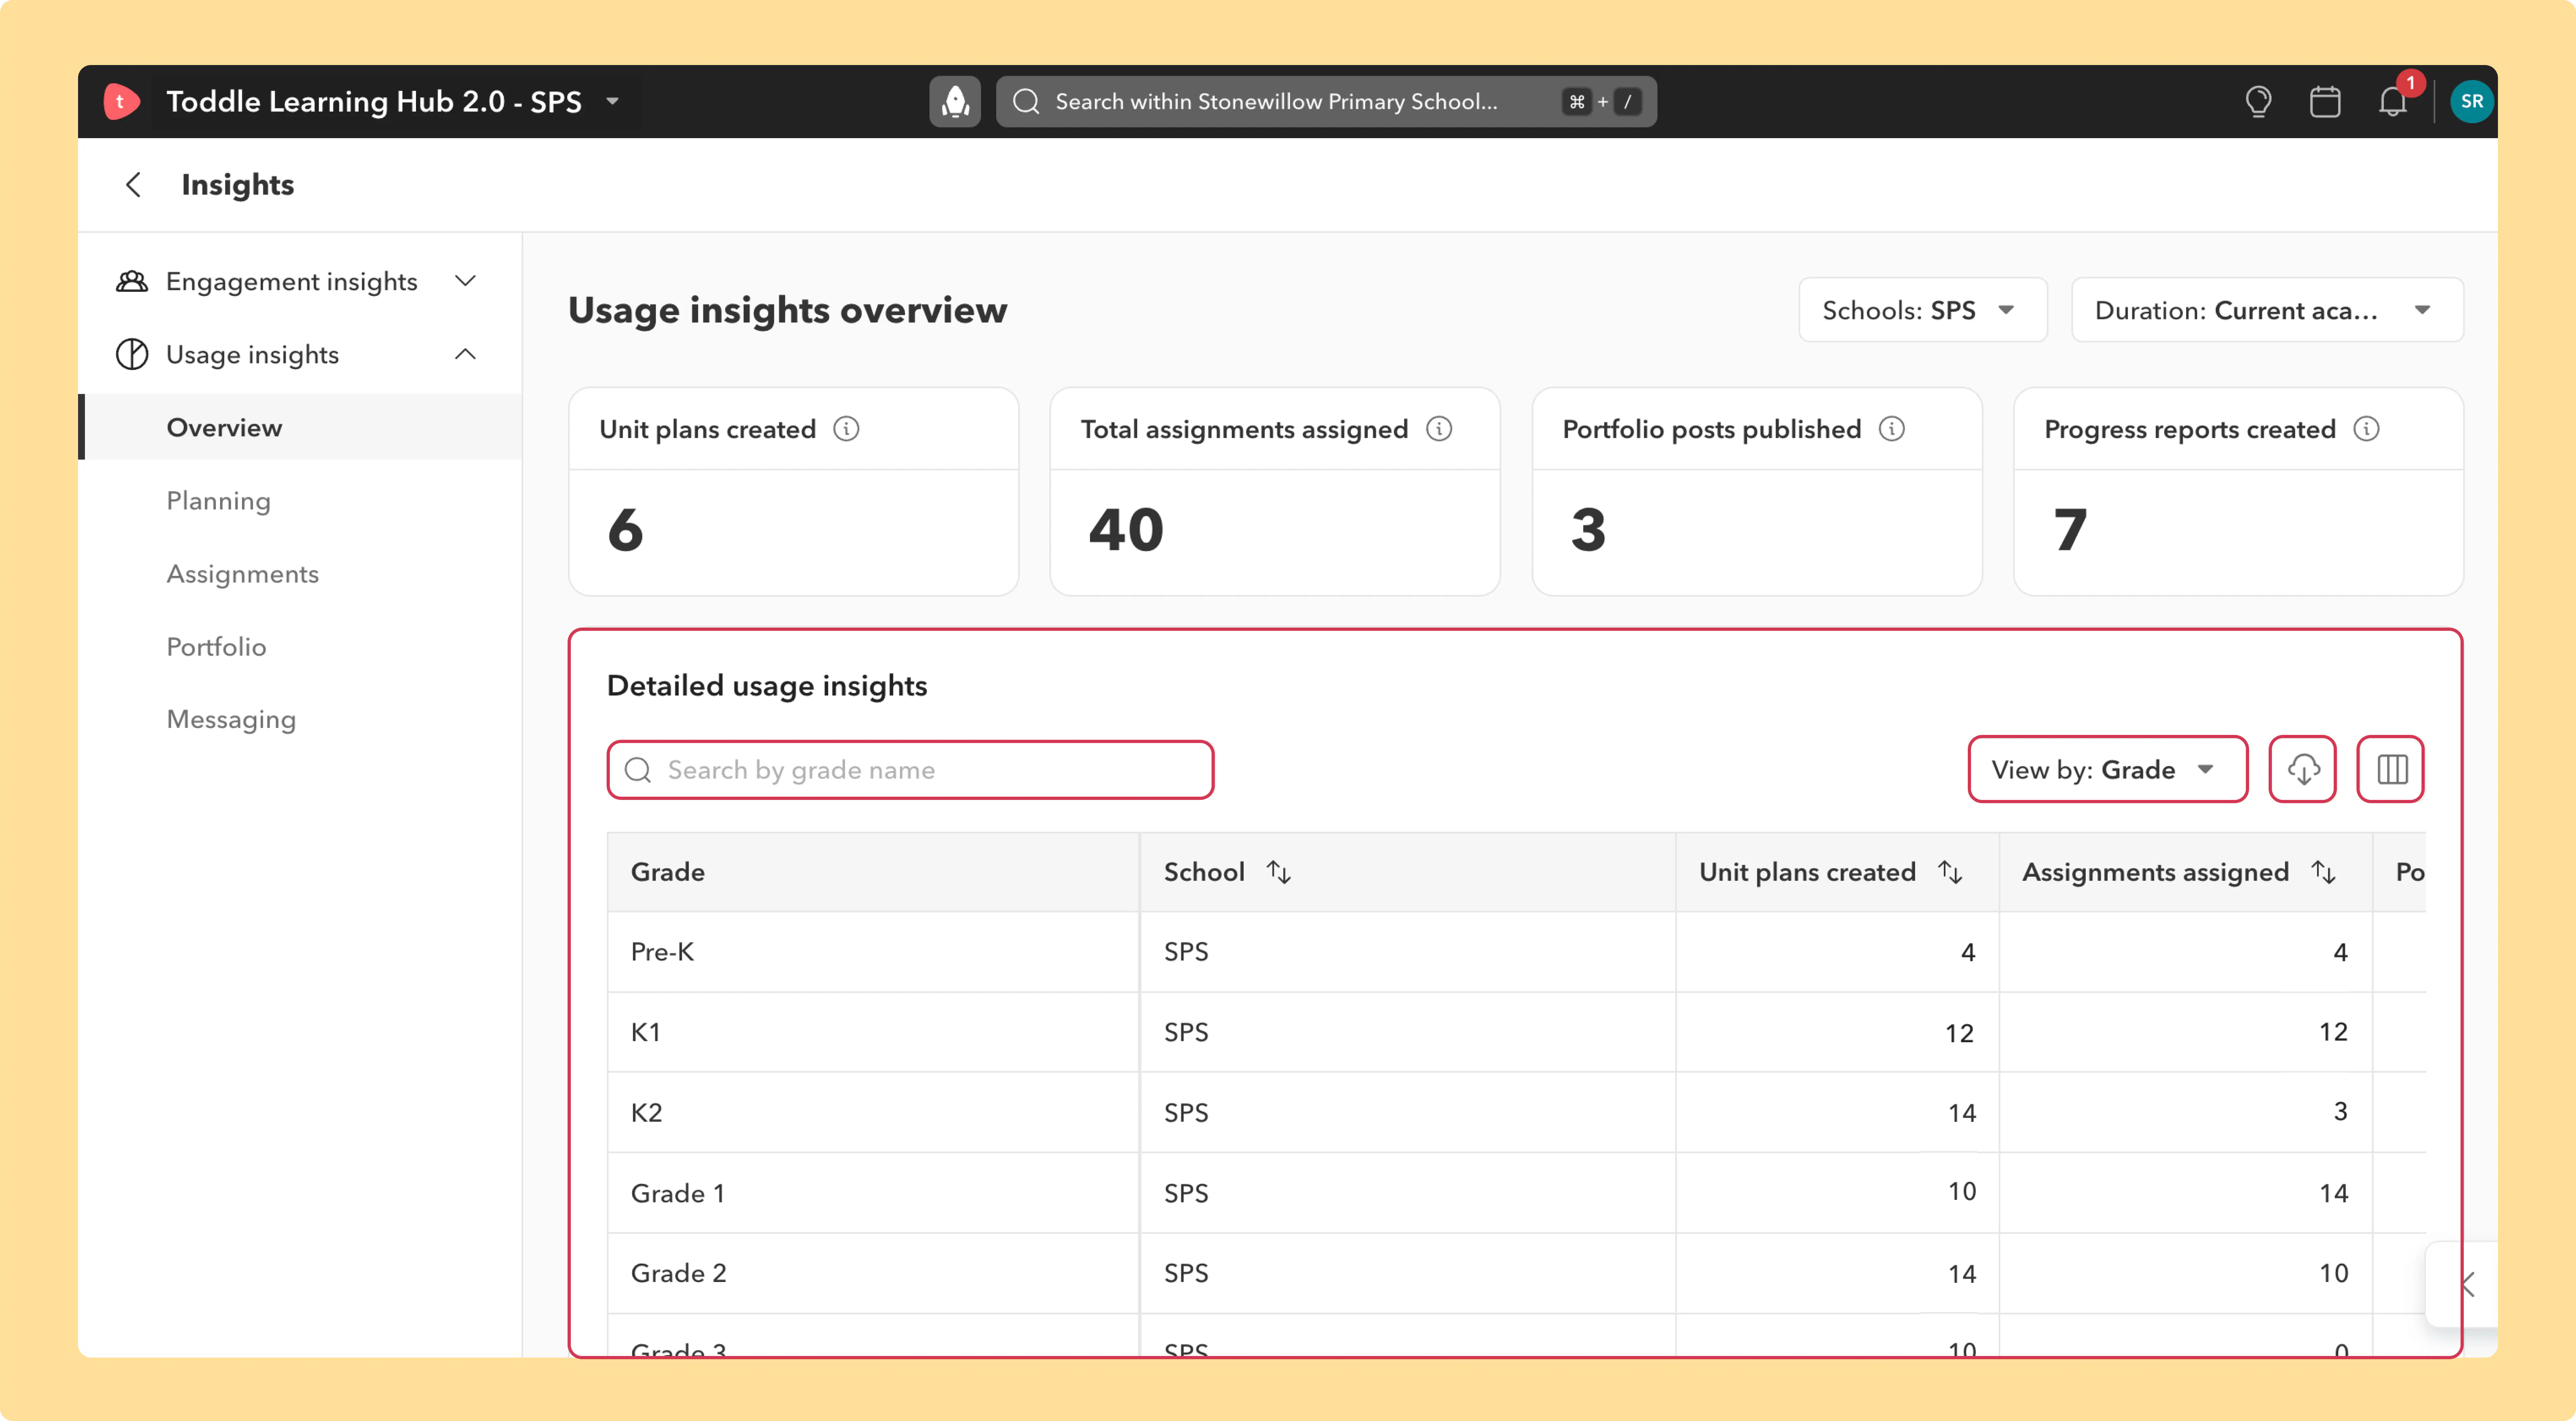2576x1421 pixels.
Task: Show info for Unit plans created
Action: pyautogui.click(x=846, y=429)
